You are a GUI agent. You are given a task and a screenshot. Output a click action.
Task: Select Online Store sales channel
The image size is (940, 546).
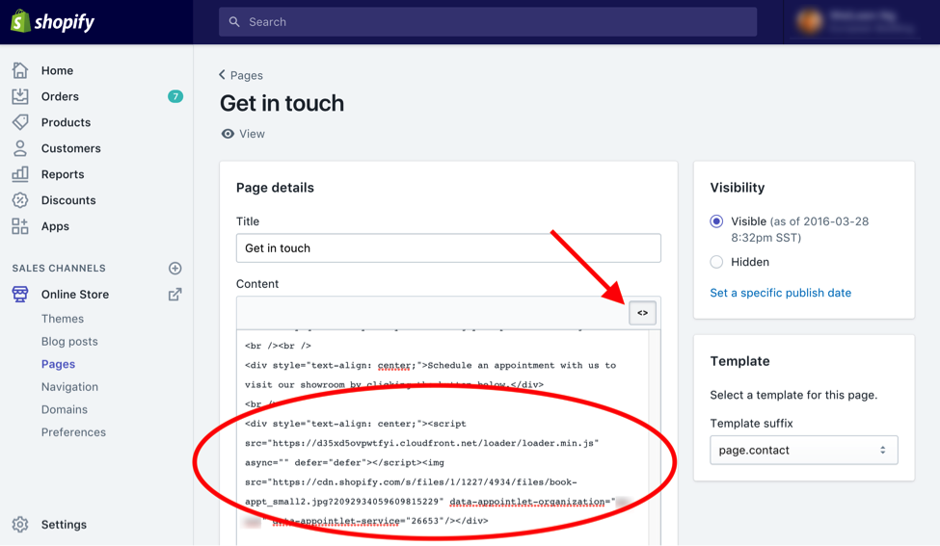click(75, 294)
